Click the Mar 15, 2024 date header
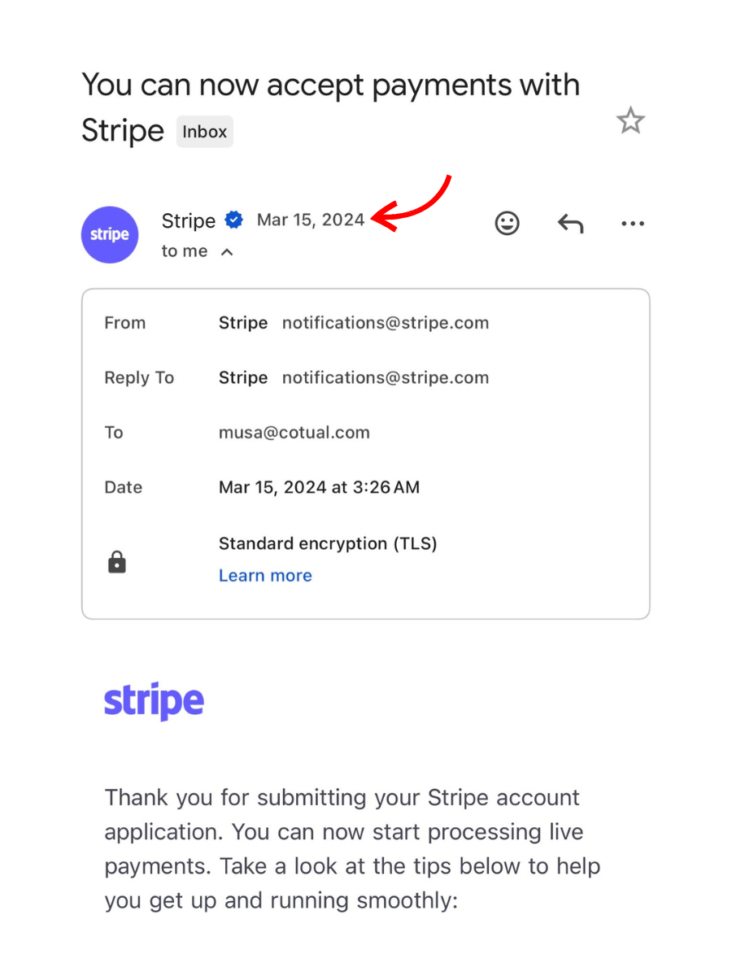732x976 pixels. coord(311,220)
